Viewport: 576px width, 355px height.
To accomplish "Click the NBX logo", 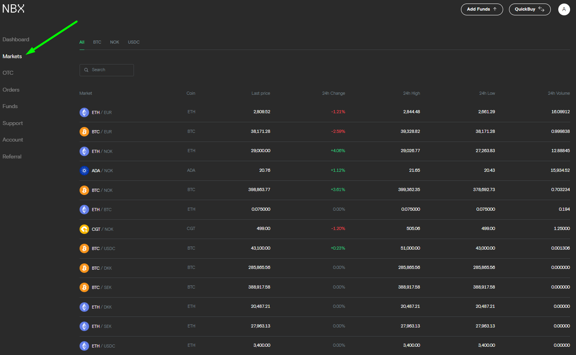I will (13, 9).
